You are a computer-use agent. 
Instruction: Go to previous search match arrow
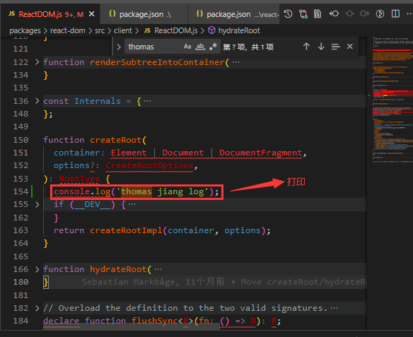pos(306,47)
